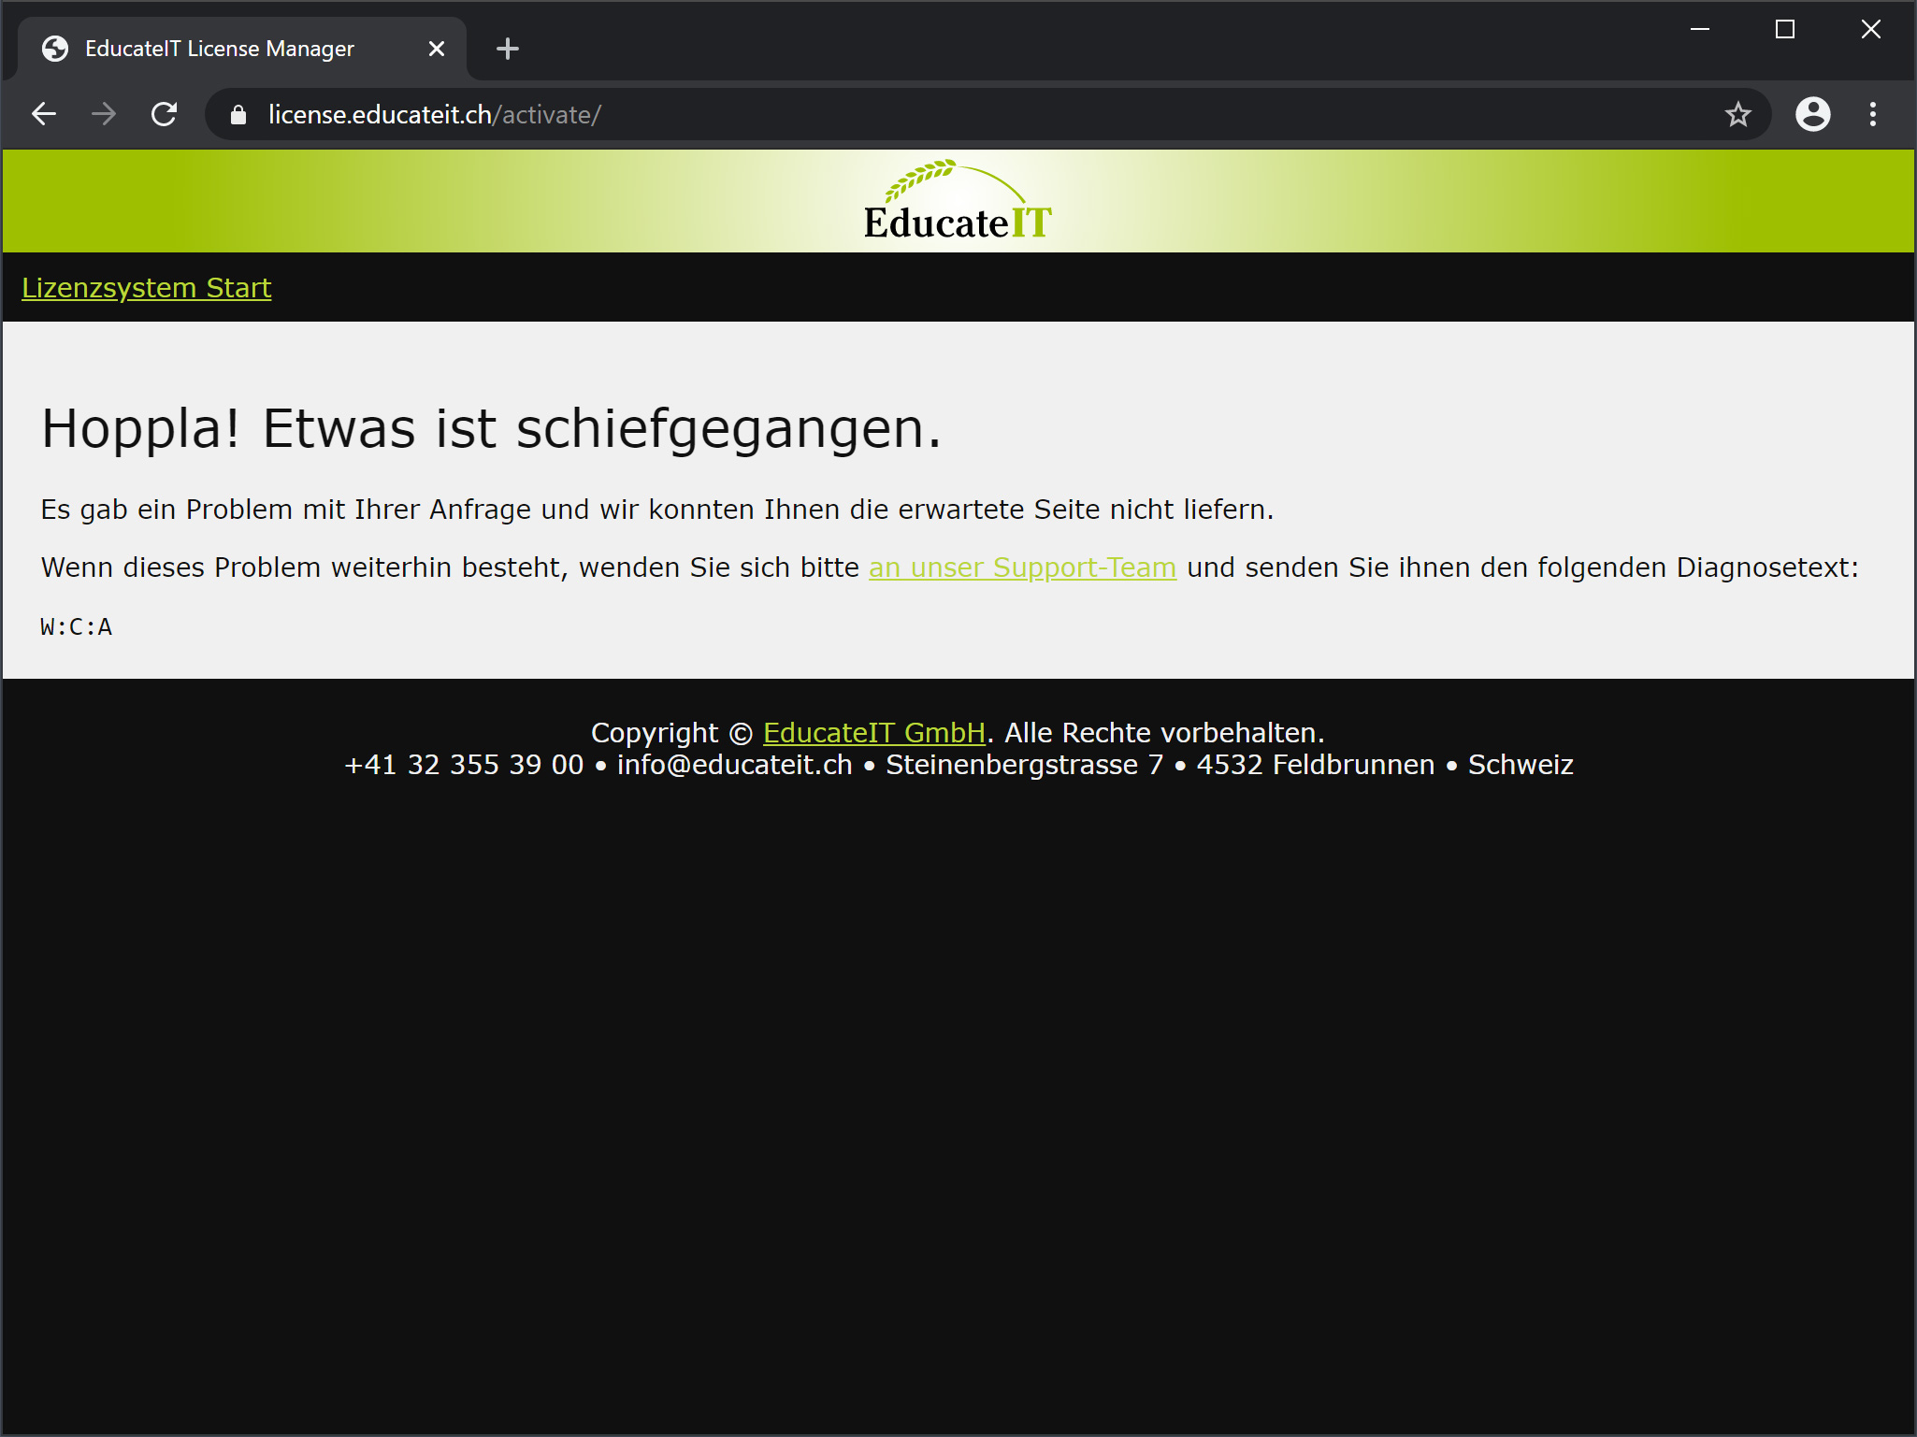
Task: Open a new browser tab with the plus button
Action: click(507, 48)
